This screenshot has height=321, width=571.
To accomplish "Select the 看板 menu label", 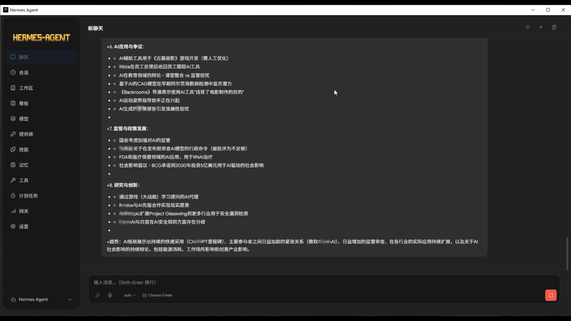I will (24, 103).
